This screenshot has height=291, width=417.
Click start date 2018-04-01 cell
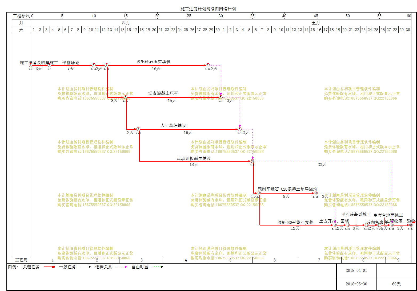coord(356,270)
